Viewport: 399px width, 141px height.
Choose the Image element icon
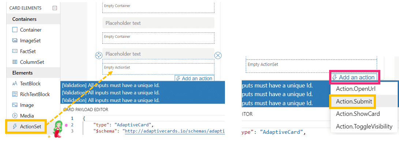pos(15,105)
